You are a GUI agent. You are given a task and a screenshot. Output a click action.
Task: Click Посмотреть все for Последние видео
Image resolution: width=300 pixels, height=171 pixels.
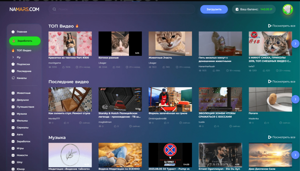[x=282, y=81]
